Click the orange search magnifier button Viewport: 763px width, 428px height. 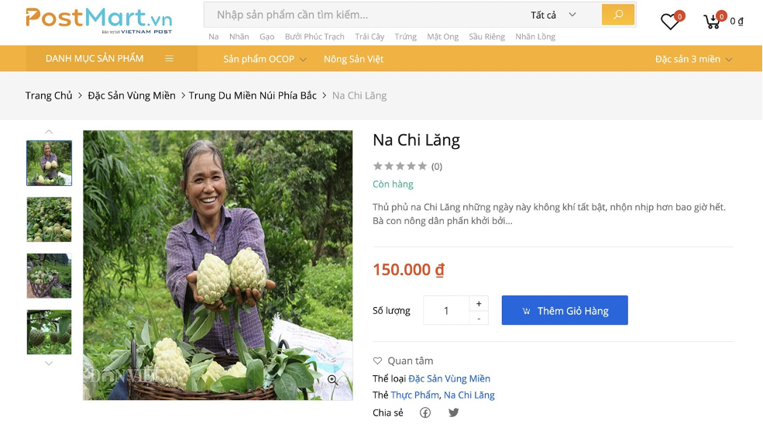(618, 15)
